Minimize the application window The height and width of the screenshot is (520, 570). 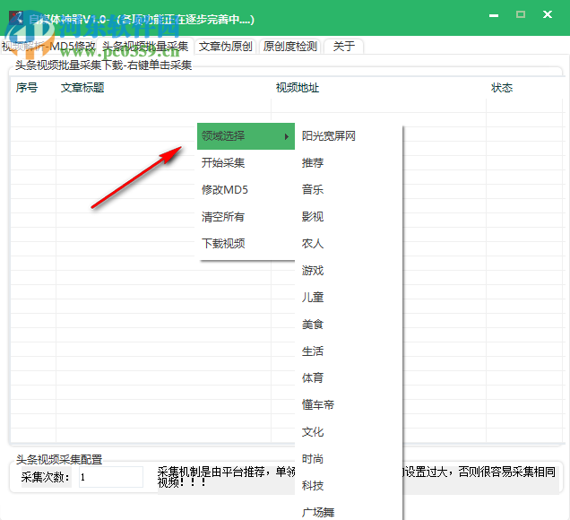[x=494, y=15]
